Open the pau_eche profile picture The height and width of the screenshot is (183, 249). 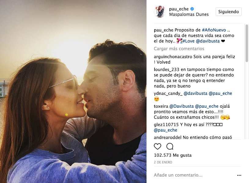[160, 12]
